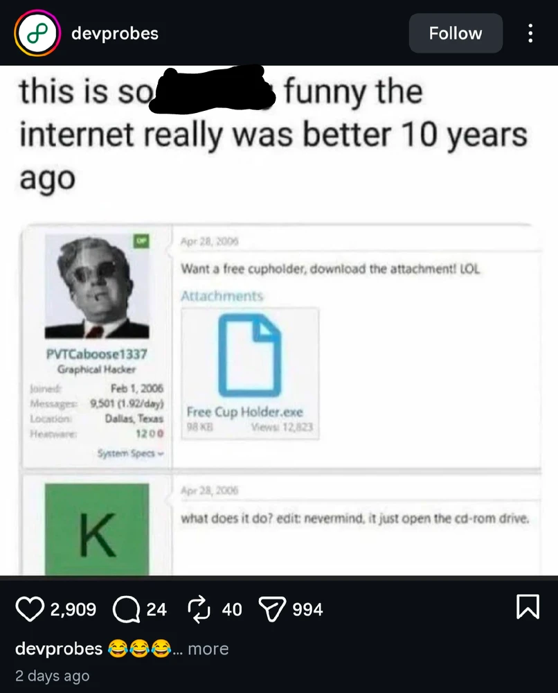Open comments via speech bubble icon

click(x=125, y=609)
